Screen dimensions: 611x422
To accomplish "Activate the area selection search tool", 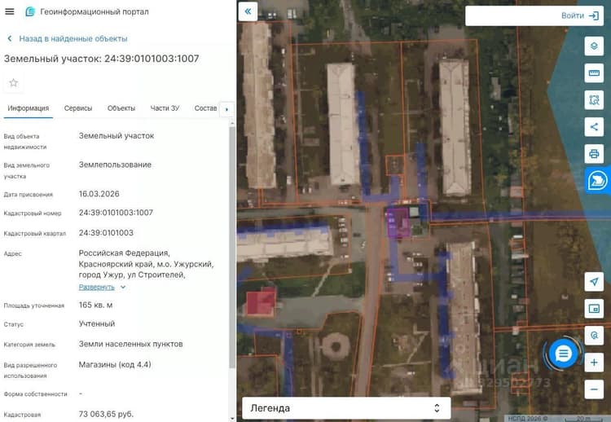I will click(x=594, y=99).
